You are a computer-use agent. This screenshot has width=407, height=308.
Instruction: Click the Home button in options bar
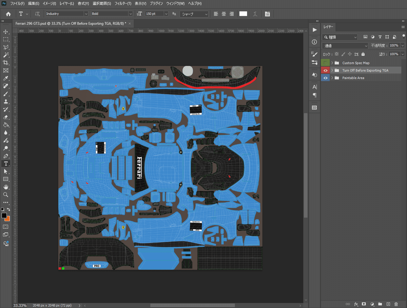[8, 14]
